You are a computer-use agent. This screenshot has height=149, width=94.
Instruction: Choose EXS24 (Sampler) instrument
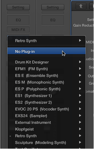point(46,116)
